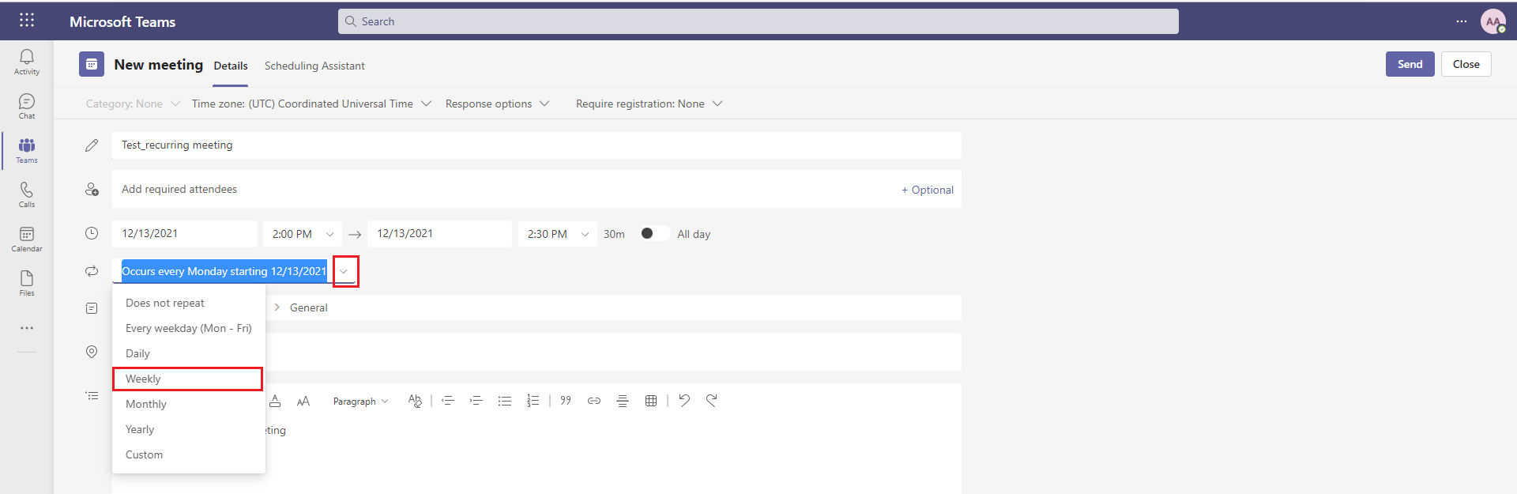Open the AA profile avatar menu

click(1493, 21)
